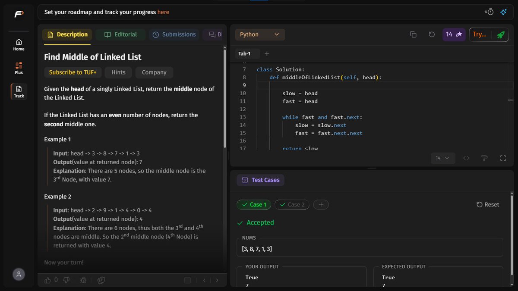The height and width of the screenshot is (291, 518).
Task: Open the Home page from sidebar
Action: [x=19, y=44]
